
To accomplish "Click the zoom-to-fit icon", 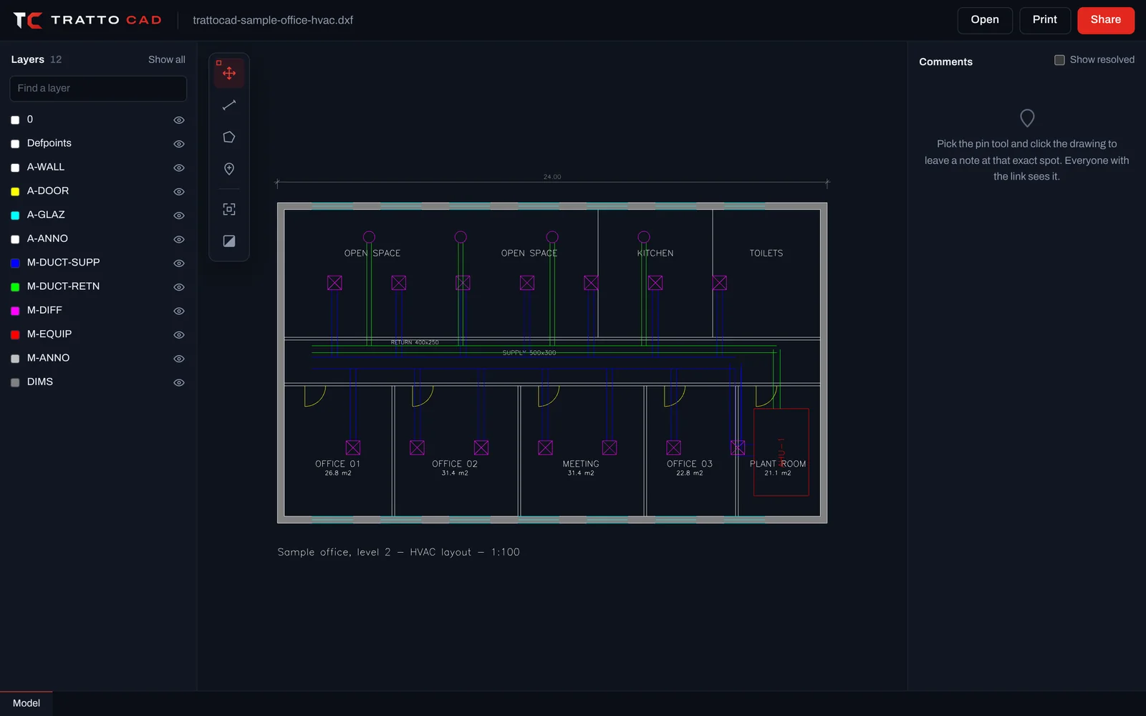I will pyautogui.click(x=229, y=209).
